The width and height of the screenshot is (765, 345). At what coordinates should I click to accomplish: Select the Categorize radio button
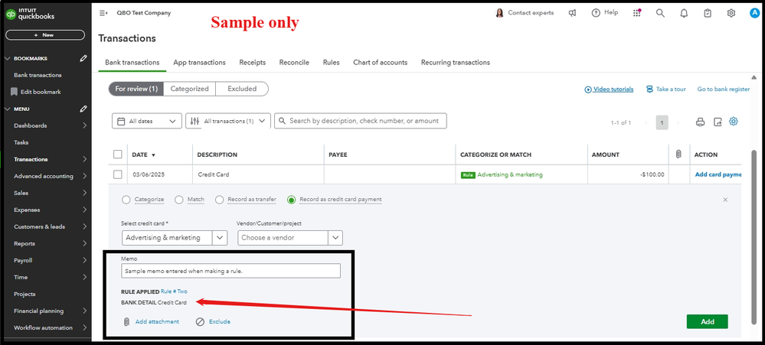pos(126,200)
